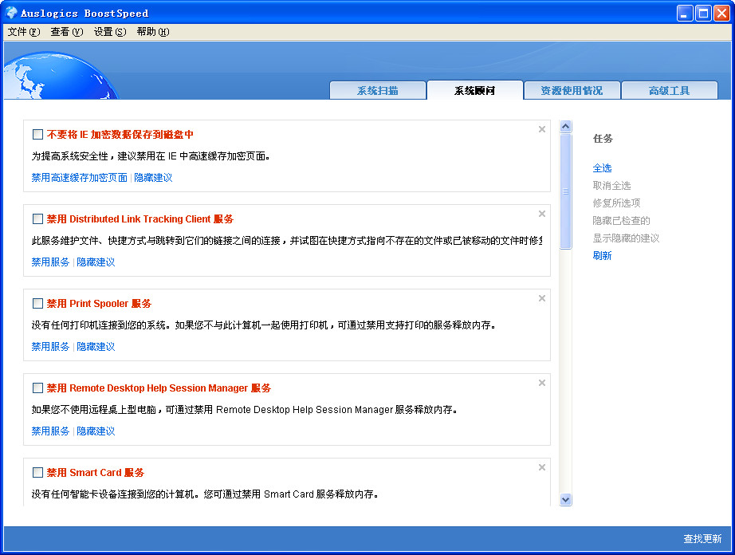Click 隐藏建议 under Remote Desktop Help Session Manager
The image size is (735, 555).
pos(96,431)
